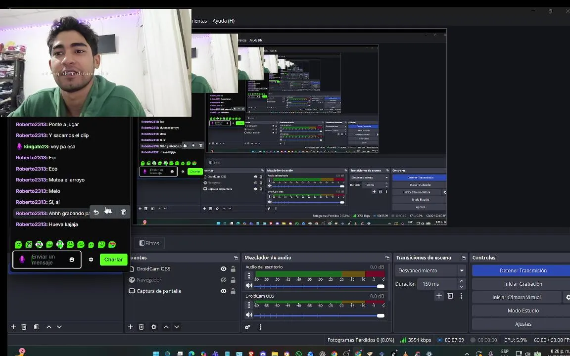Select the DroidCam OBS source row
570x356 pixels.
pos(182,269)
